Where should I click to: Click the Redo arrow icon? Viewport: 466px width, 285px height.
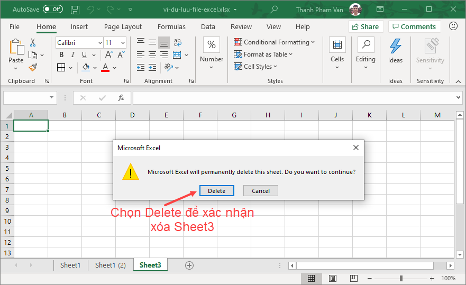coord(111,10)
